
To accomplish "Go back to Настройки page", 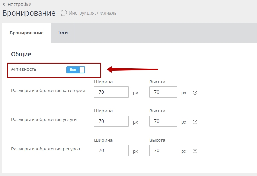I will (19, 5).
